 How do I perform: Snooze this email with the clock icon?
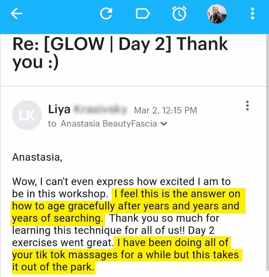[x=179, y=13]
